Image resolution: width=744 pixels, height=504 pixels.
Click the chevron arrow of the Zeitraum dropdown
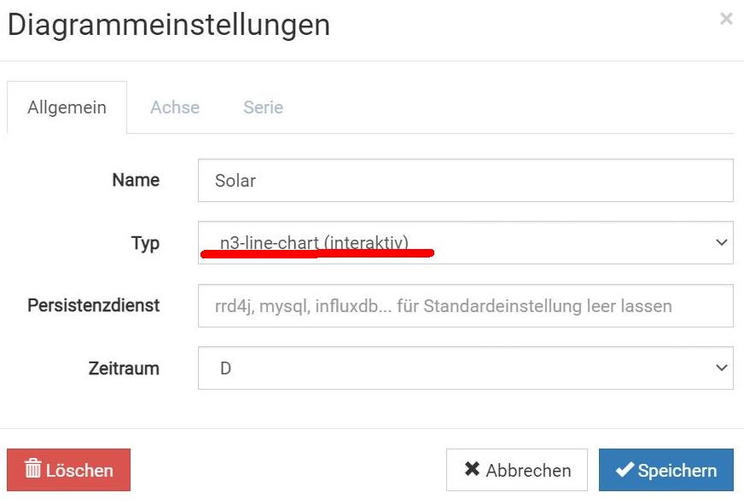[721, 368]
